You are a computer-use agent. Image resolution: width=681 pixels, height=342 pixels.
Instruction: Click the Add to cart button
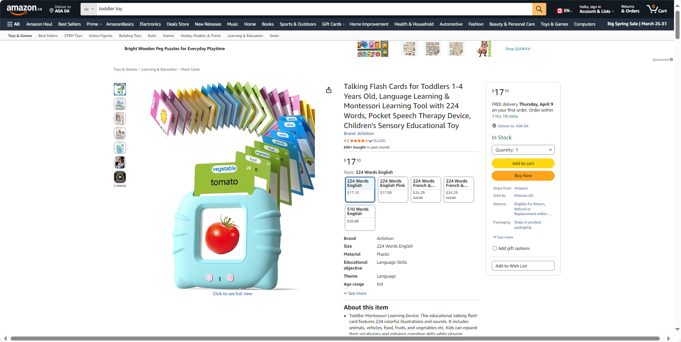tap(523, 164)
